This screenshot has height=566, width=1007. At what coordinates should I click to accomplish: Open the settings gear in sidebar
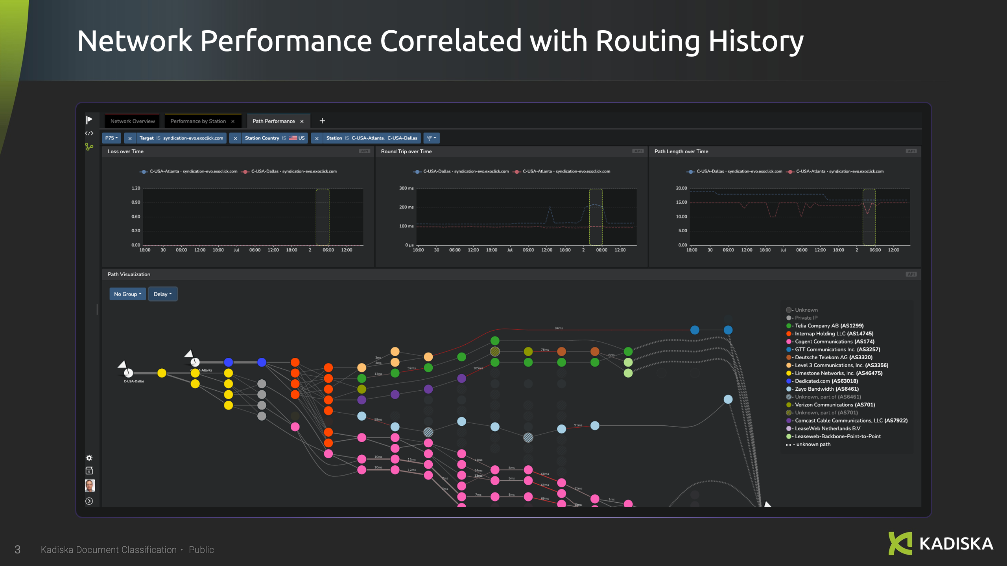[89, 458]
